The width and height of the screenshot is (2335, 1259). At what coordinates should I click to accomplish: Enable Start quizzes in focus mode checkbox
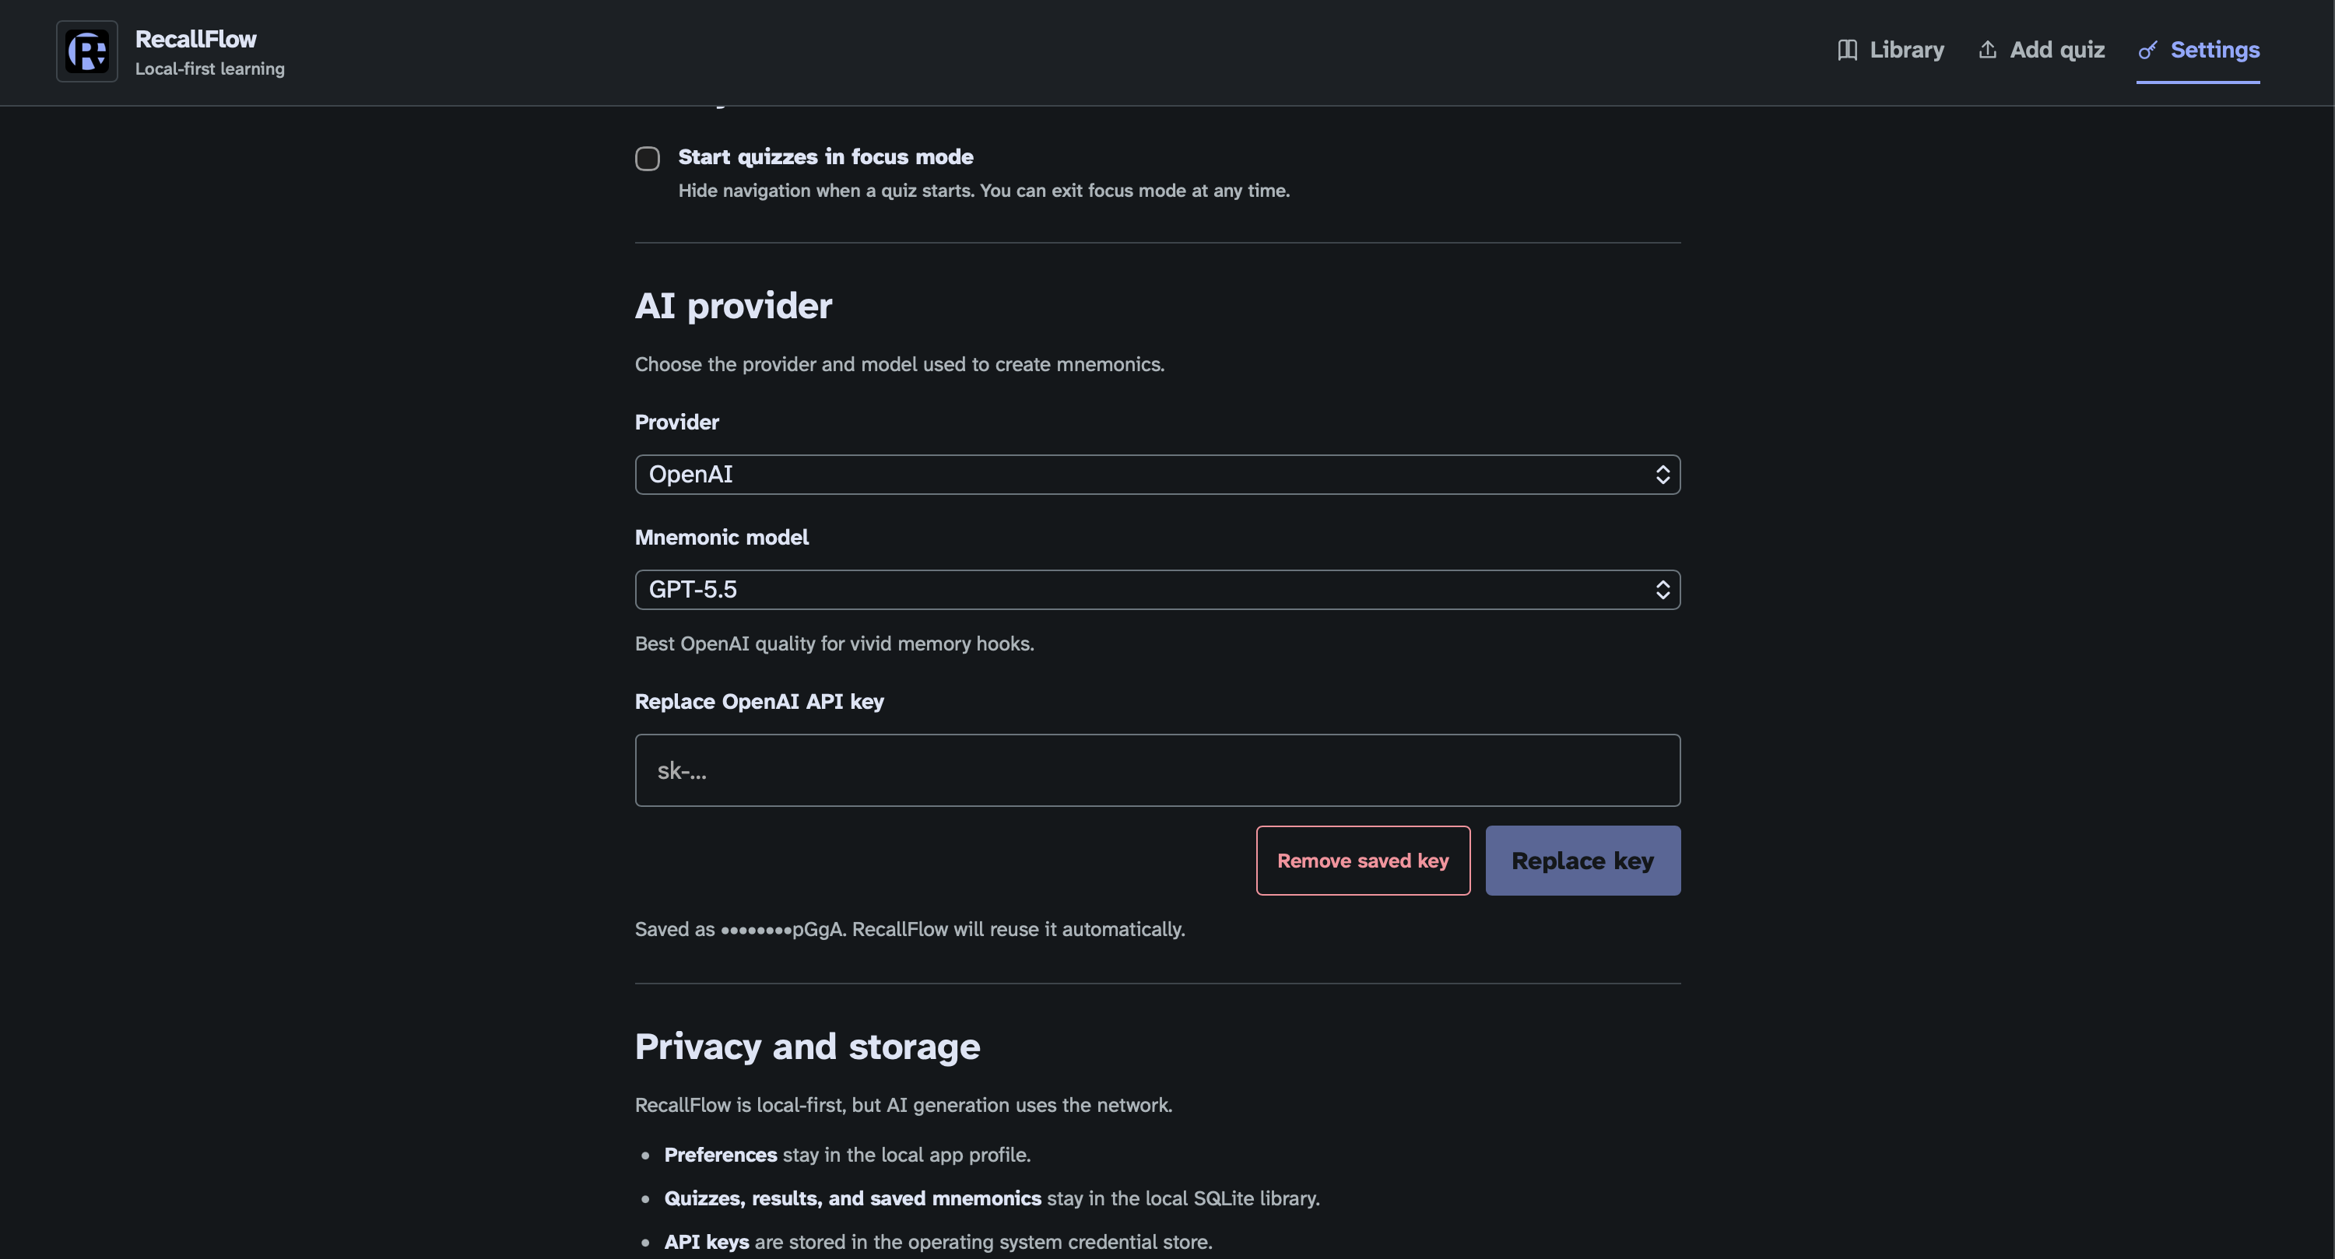[x=648, y=159]
